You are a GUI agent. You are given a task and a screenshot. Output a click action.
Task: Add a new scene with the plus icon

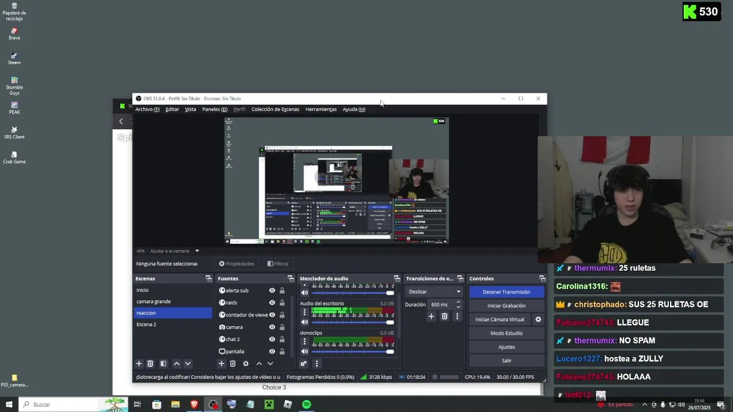point(139,363)
